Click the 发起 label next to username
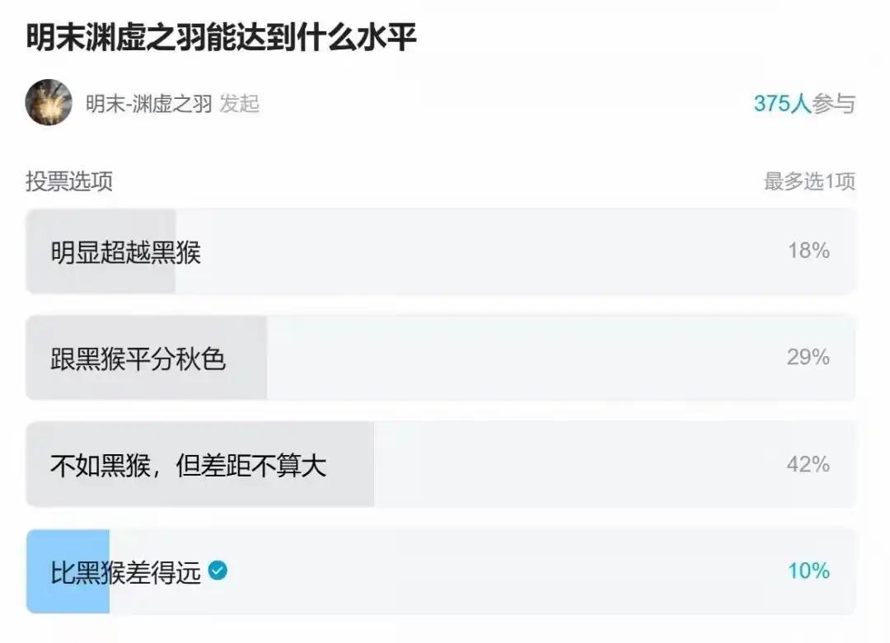890x643 pixels. 240,104
